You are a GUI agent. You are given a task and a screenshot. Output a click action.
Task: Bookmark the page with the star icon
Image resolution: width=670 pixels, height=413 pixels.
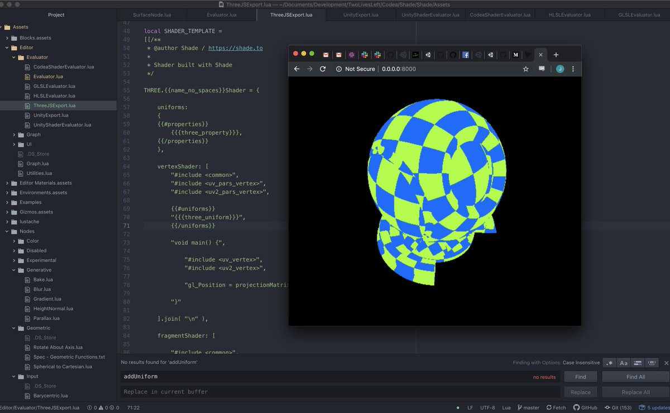point(525,69)
